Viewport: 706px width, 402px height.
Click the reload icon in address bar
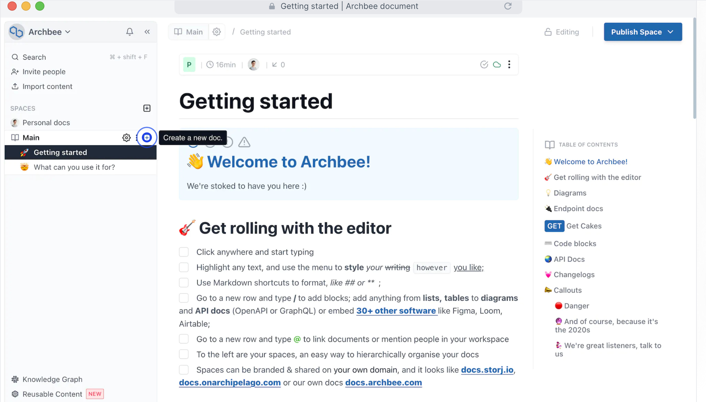tap(508, 6)
